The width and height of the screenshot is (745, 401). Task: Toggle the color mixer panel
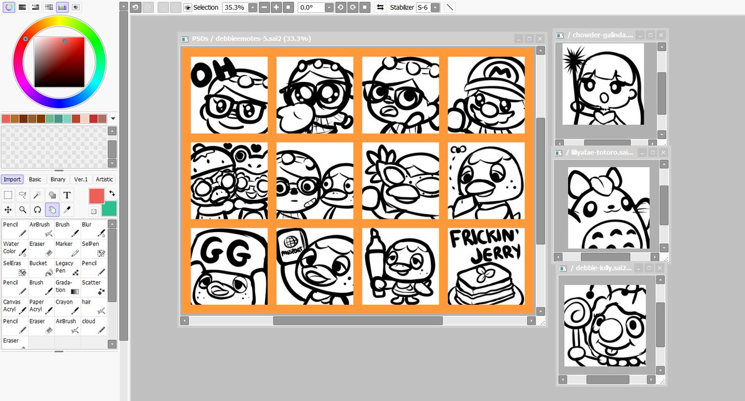(49, 7)
